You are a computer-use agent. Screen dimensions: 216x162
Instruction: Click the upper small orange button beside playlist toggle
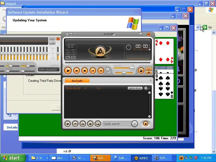(149, 69)
